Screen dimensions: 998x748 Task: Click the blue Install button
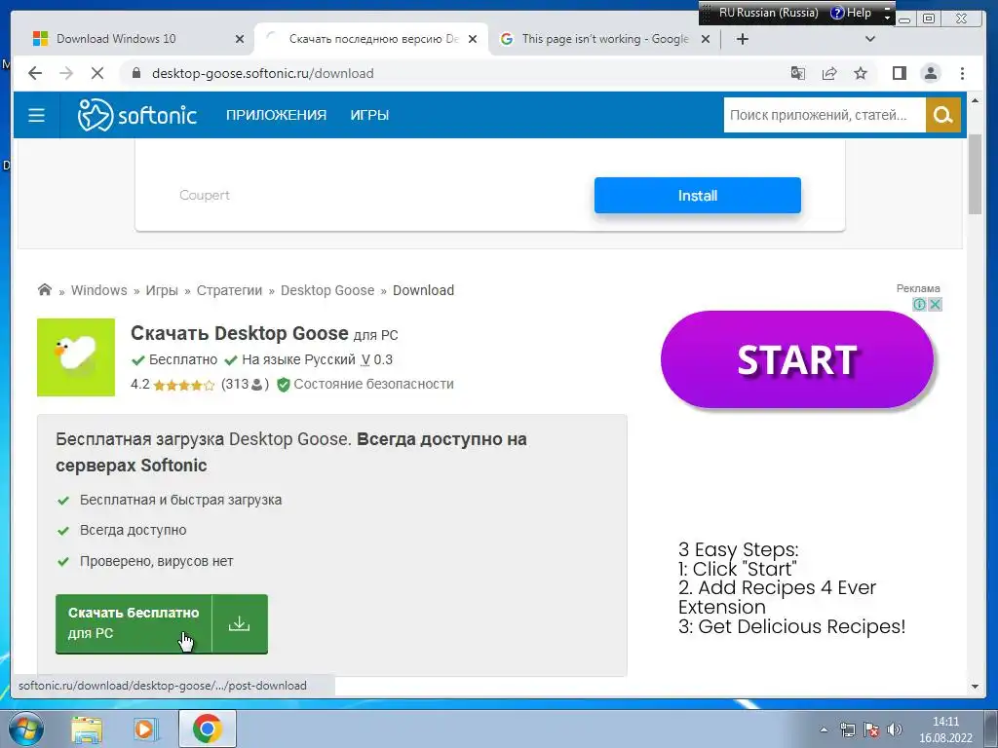(698, 195)
